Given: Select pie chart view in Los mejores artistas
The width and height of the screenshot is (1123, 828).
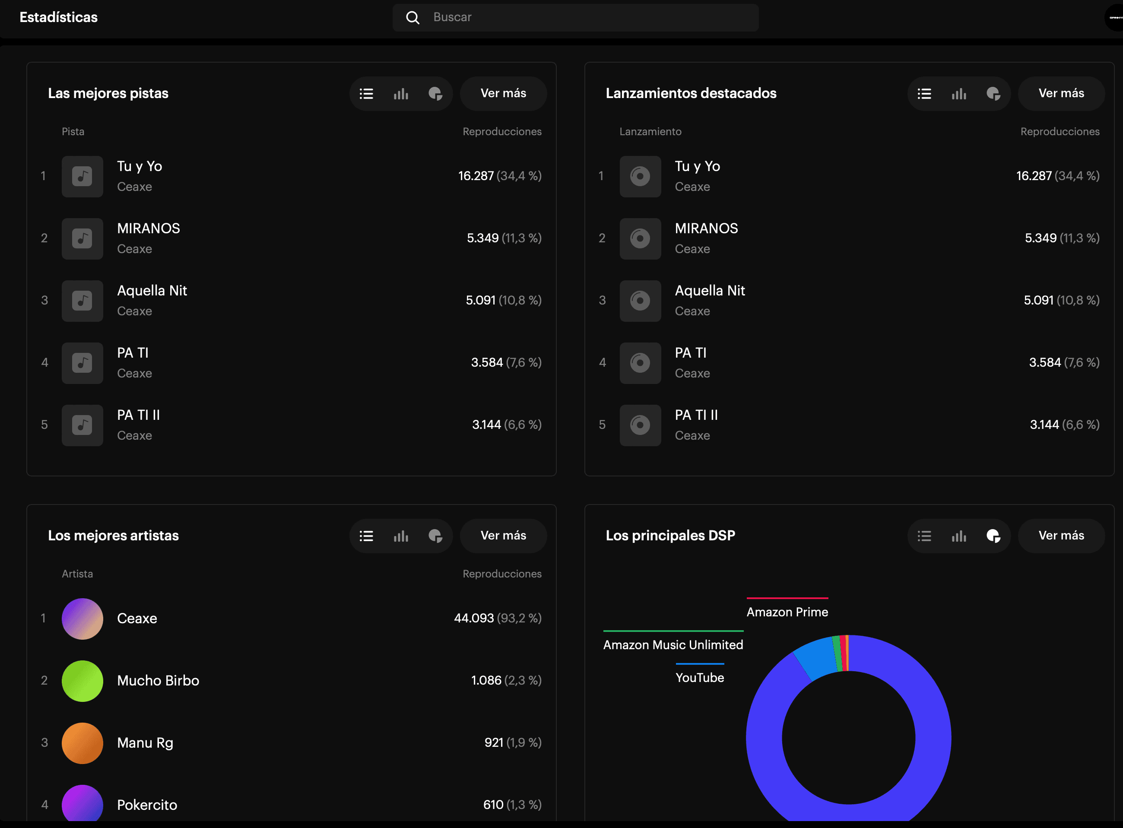Looking at the screenshot, I should [435, 536].
